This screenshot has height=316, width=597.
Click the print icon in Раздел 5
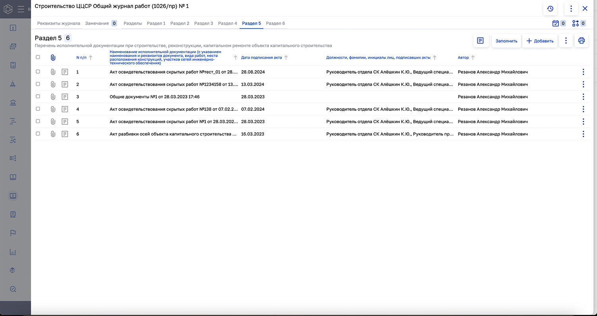(x=582, y=41)
